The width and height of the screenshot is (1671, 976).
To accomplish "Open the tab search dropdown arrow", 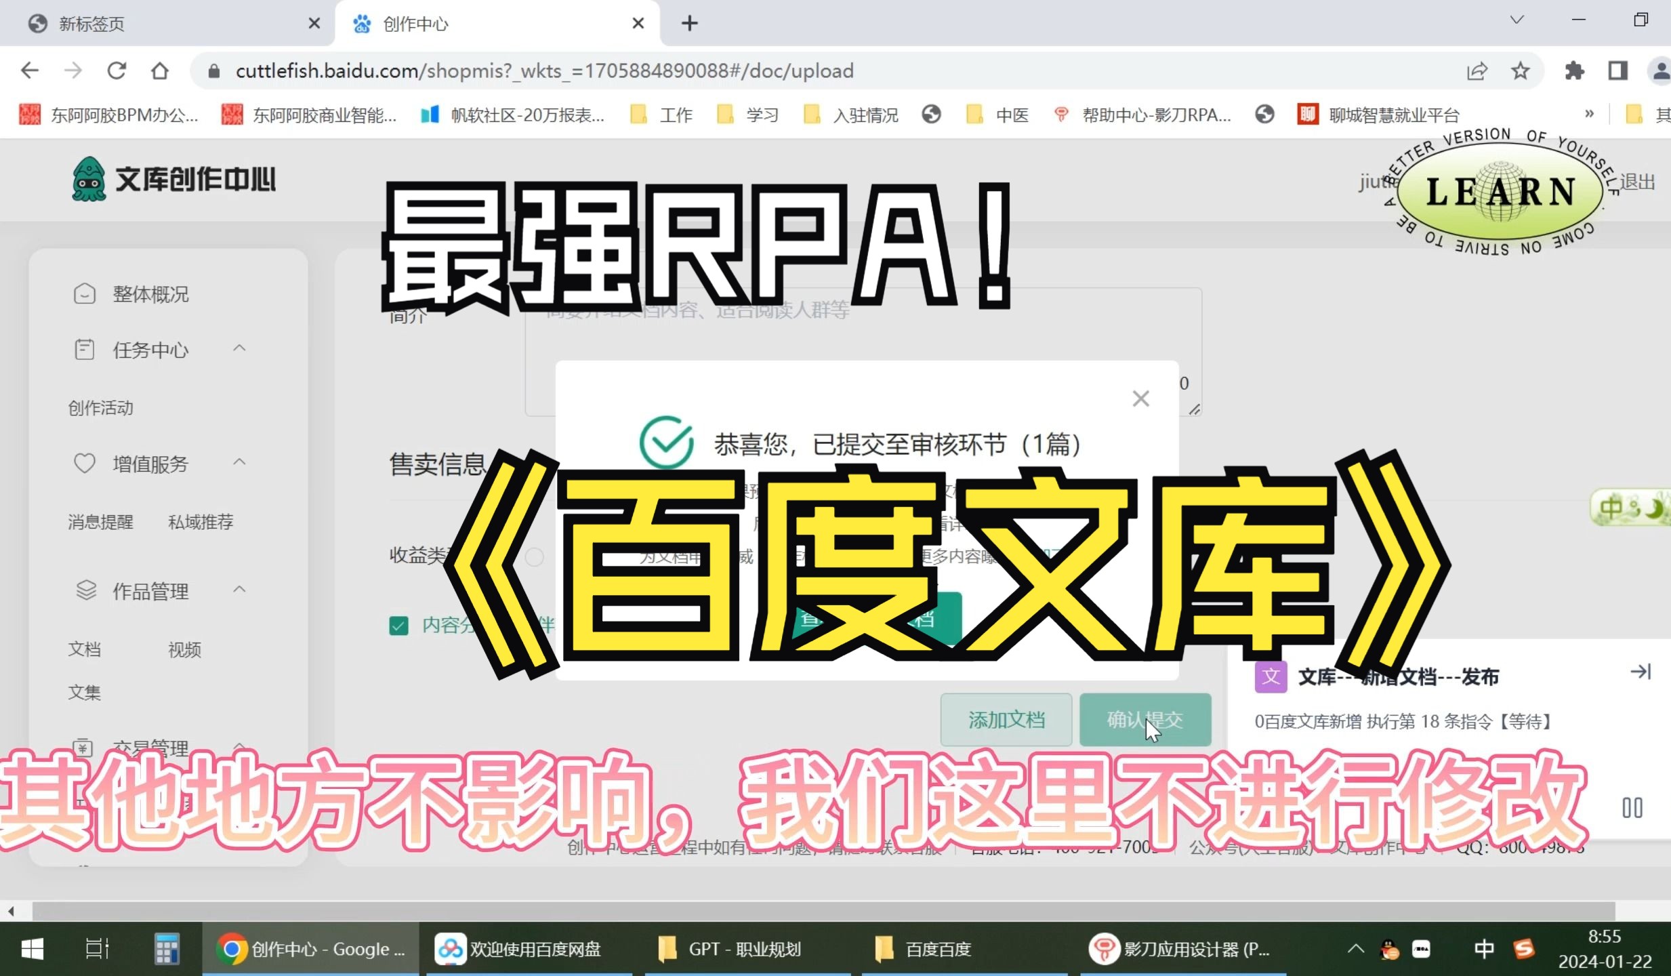I will tap(1517, 20).
